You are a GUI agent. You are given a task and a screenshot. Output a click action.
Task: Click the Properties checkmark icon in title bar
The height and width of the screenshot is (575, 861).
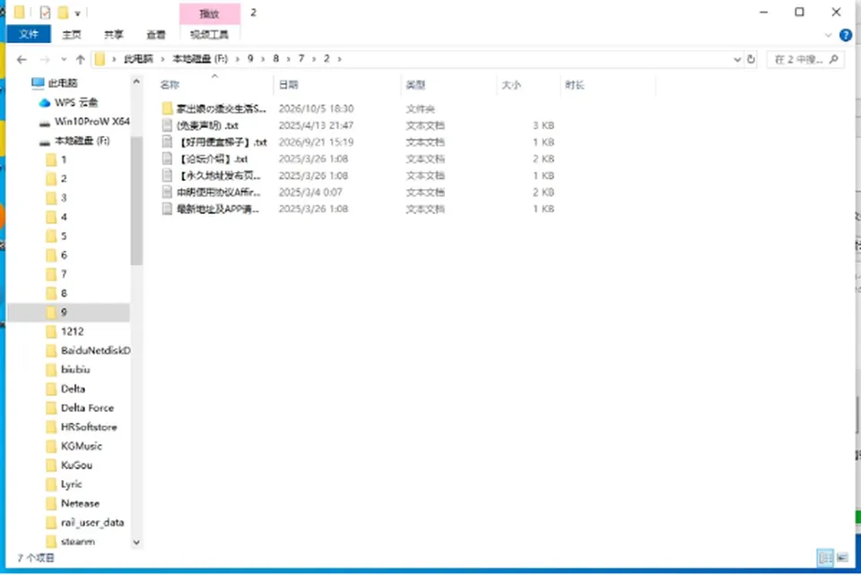click(45, 12)
